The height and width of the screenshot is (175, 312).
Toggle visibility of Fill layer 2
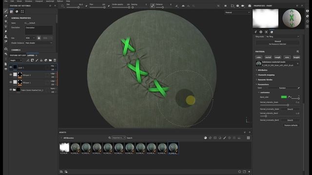click(11, 75)
